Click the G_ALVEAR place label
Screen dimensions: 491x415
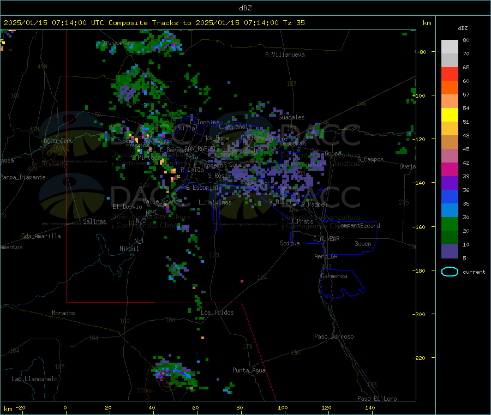326,239
